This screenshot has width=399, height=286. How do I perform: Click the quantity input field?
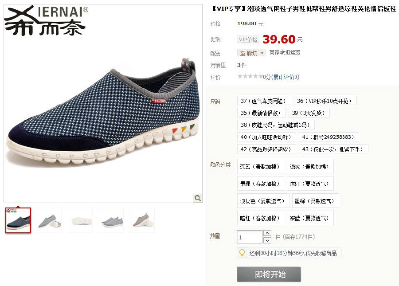coord(249,237)
